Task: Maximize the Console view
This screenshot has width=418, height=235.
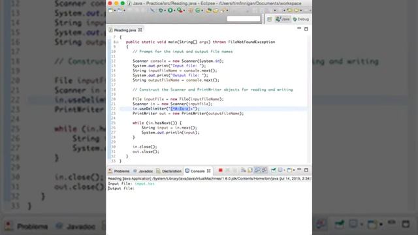Action: coord(306,170)
